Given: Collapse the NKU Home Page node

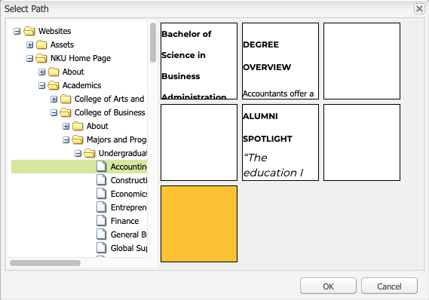Looking at the screenshot, I should click(29, 58).
